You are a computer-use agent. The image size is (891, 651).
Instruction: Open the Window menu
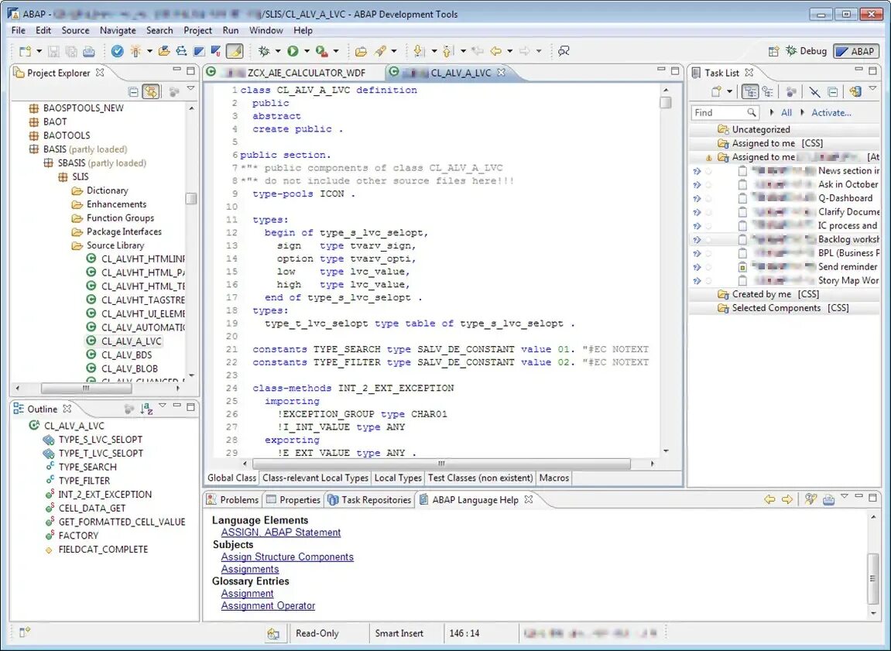pyautogui.click(x=266, y=31)
